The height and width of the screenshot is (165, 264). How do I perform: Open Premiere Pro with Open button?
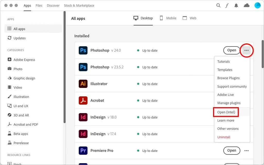tap(232, 151)
